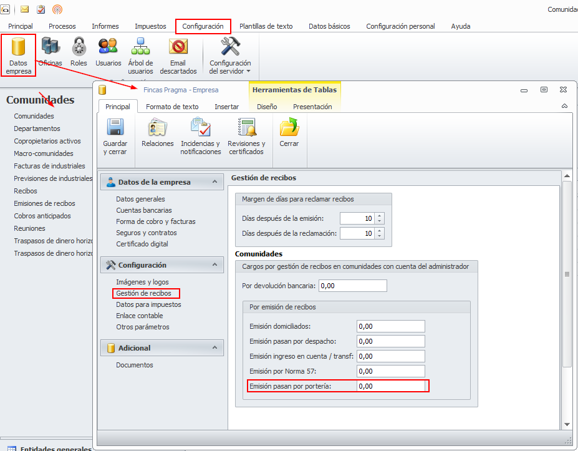Decrease Días después de la reclamación
This screenshot has width=578, height=451.
pyautogui.click(x=379, y=236)
